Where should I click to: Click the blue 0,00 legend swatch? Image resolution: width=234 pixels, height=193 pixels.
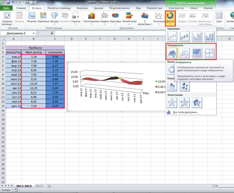pos(156,92)
